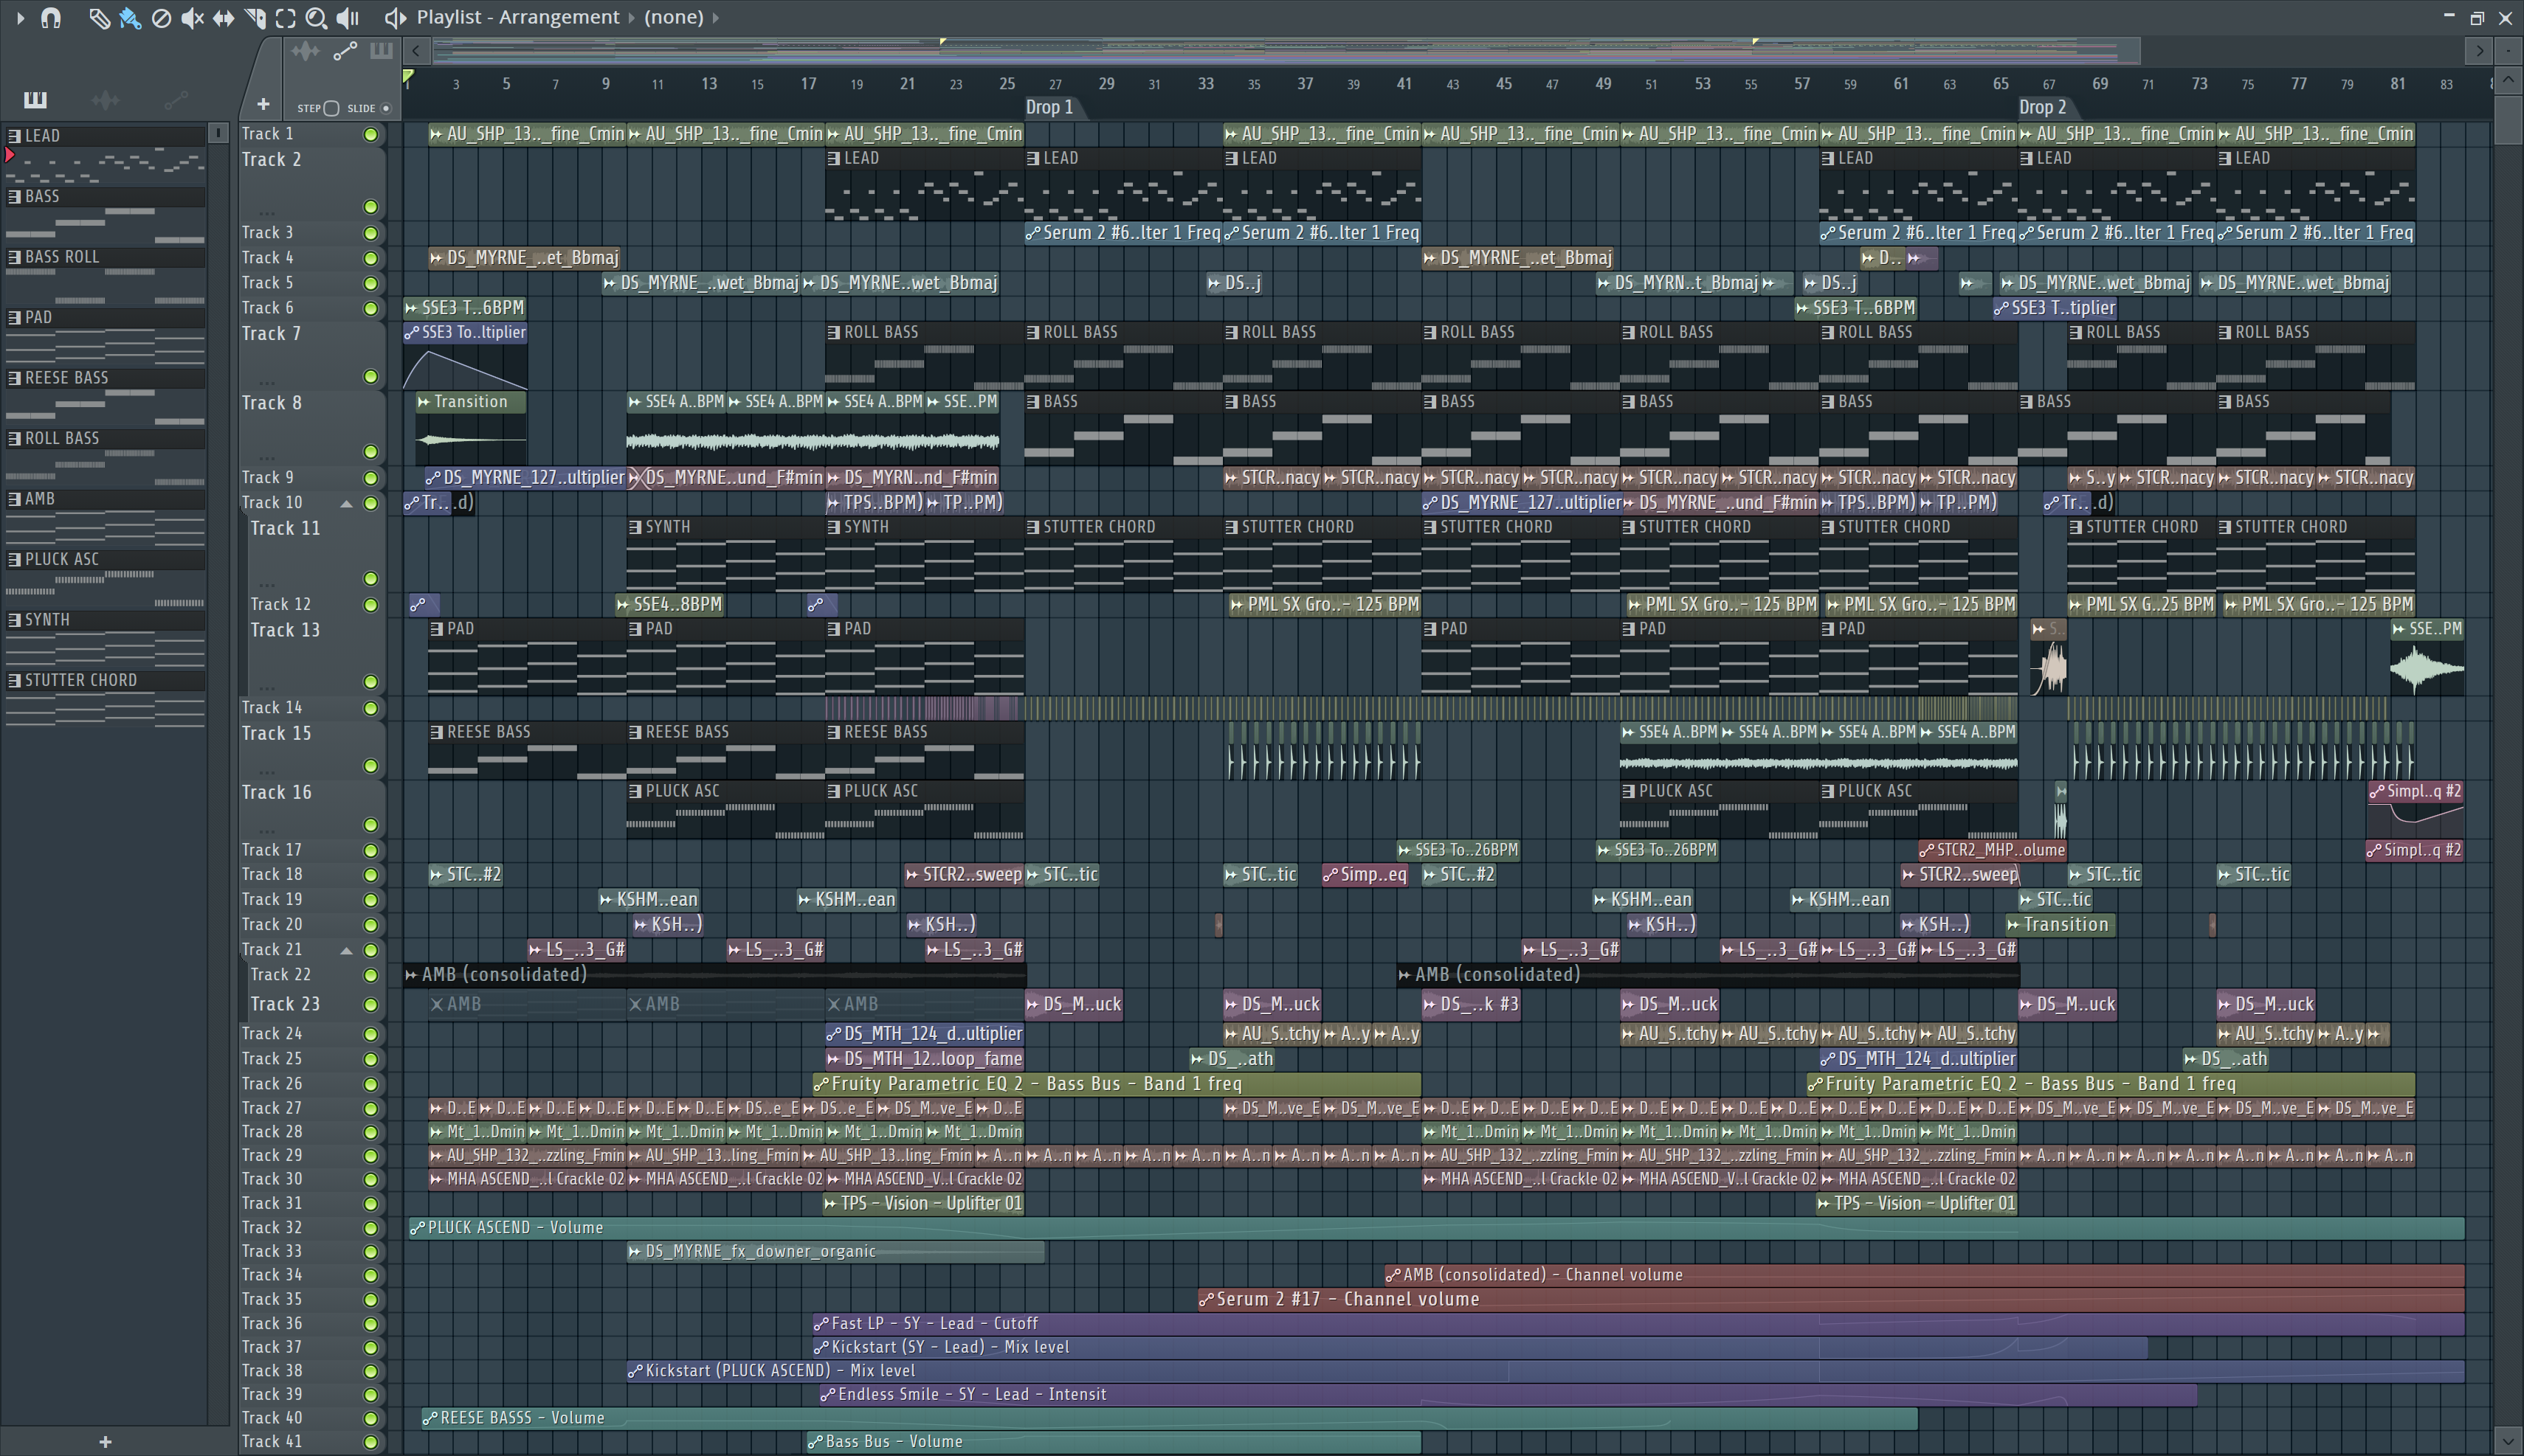The image size is (2524, 1456).
Task: Jump to the Drop 1 marker
Action: pyautogui.click(x=1049, y=107)
